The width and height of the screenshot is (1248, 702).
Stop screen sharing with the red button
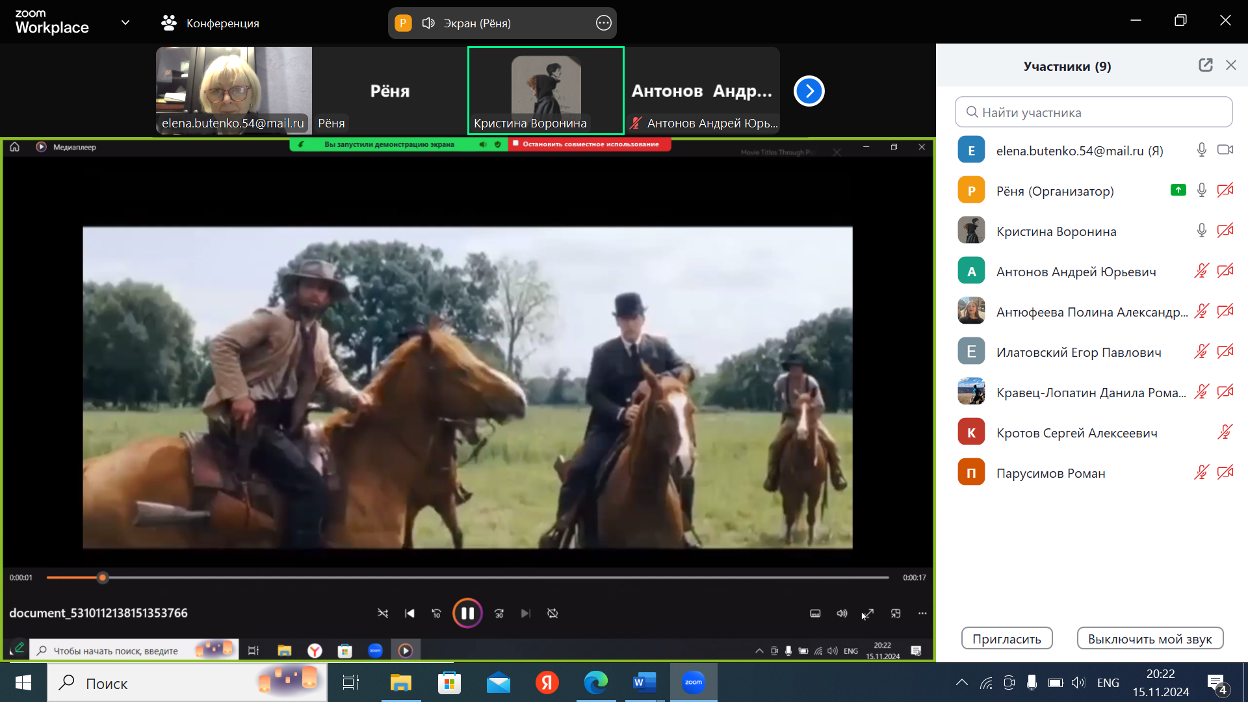click(x=590, y=144)
